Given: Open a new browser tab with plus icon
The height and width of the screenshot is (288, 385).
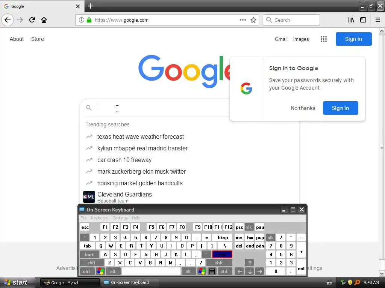Looking at the screenshot, I should pyautogui.click(x=91, y=6).
